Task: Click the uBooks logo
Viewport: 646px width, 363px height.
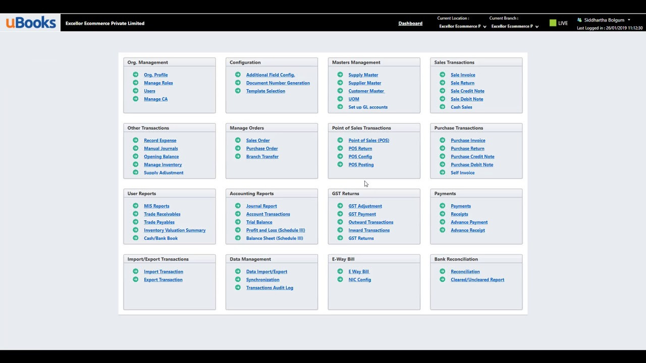Action: pyautogui.click(x=31, y=23)
